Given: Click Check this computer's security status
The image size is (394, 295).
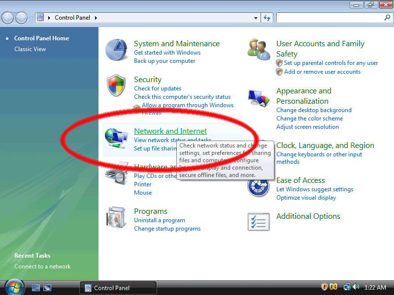Looking at the screenshot, I should pyautogui.click(x=182, y=97).
